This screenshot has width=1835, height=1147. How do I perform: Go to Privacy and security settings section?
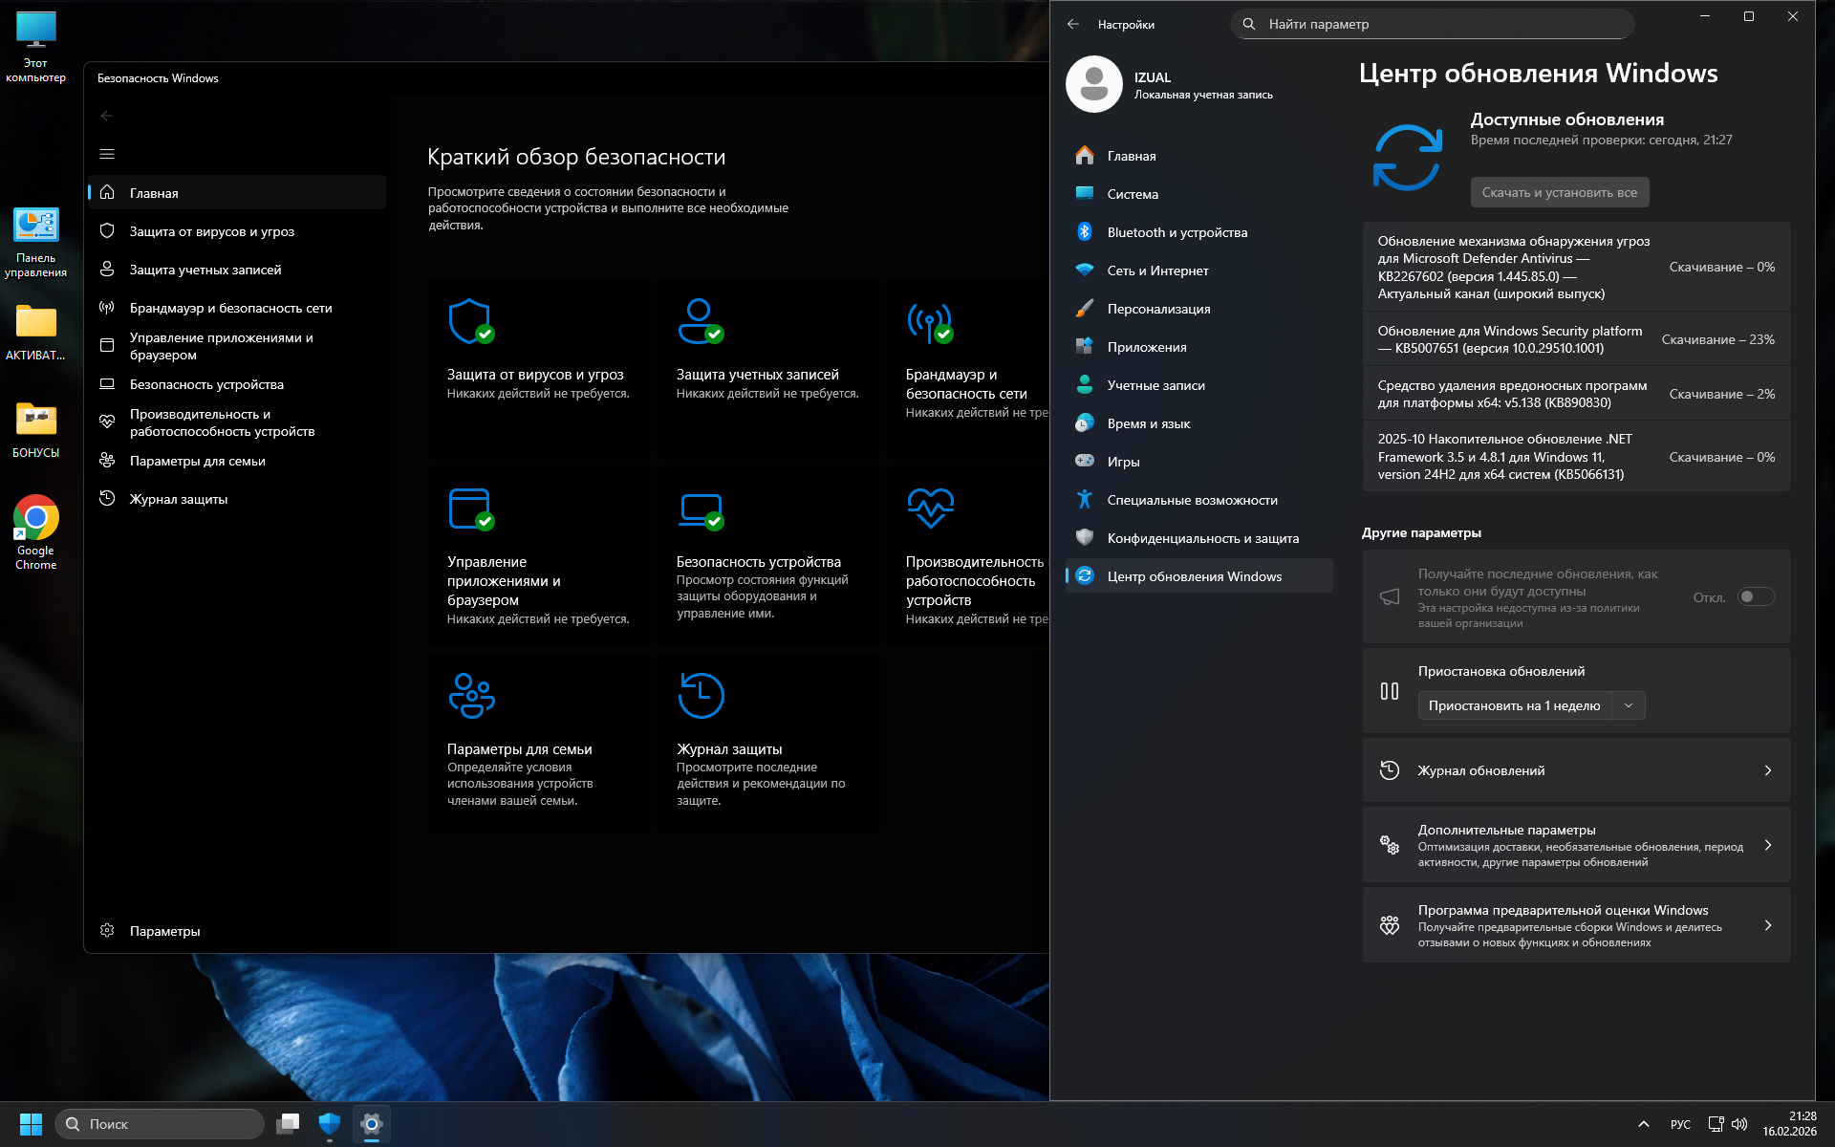tap(1202, 538)
